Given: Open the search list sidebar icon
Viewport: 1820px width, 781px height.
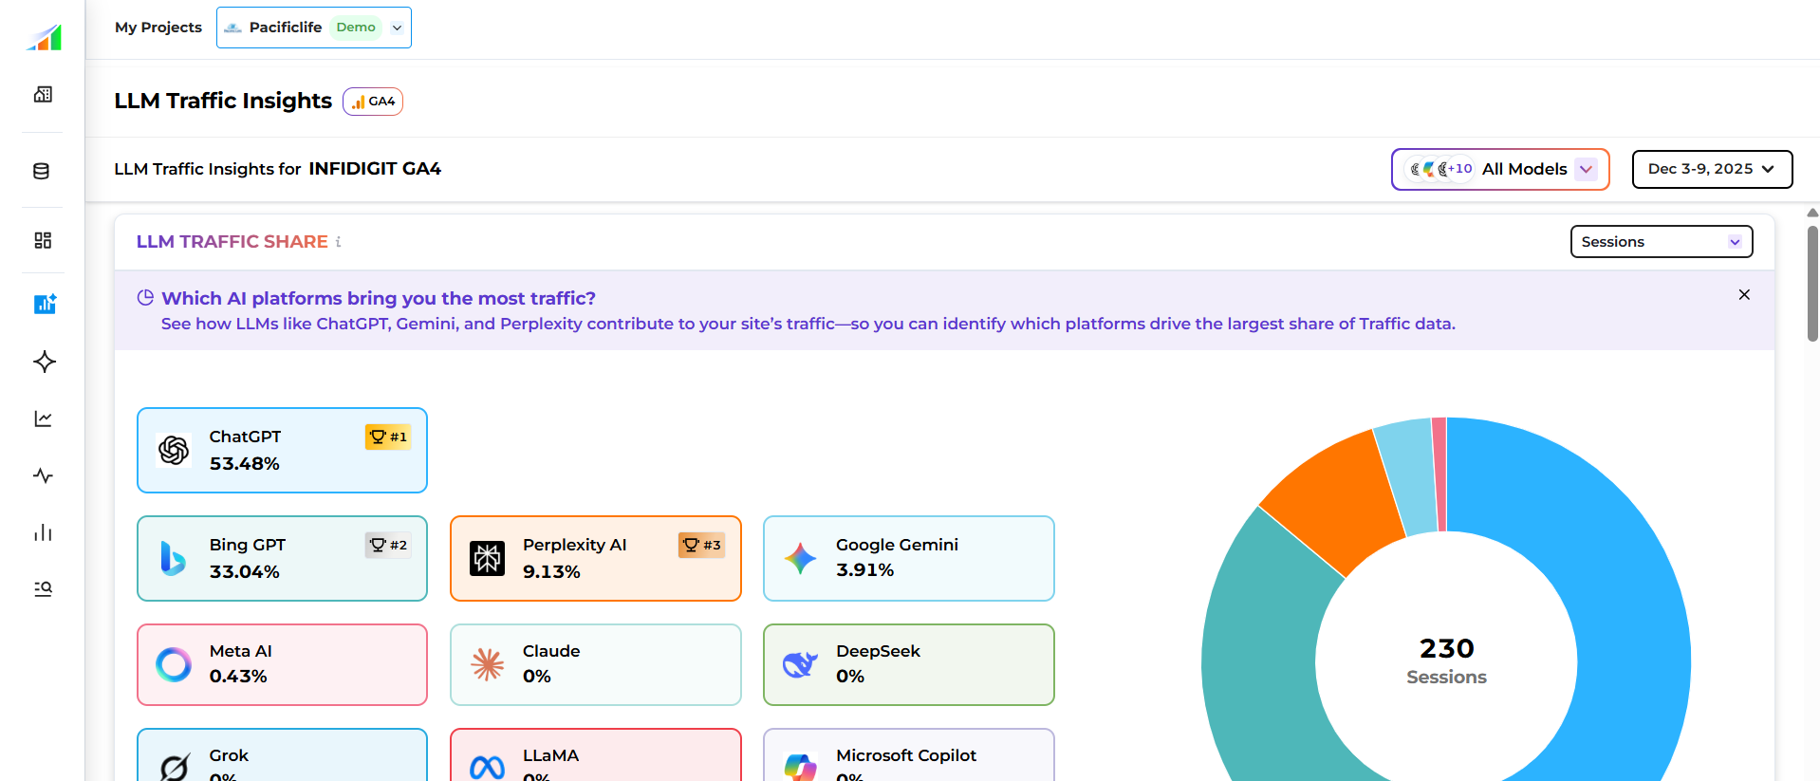Looking at the screenshot, I should point(43,588).
